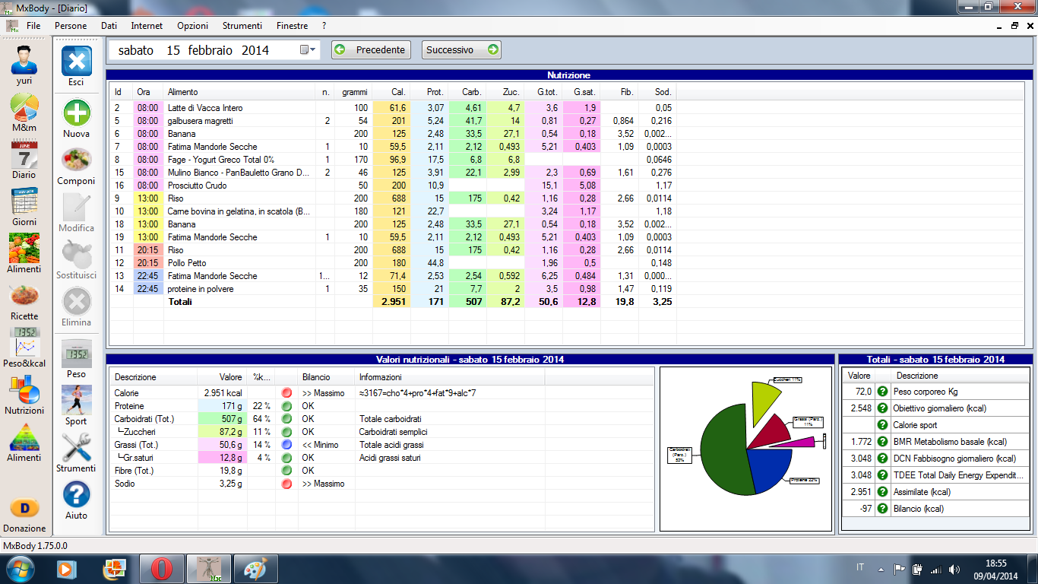Sort table by Carb. column header
The image size is (1038, 584).
pyautogui.click(x=467, y=92)
